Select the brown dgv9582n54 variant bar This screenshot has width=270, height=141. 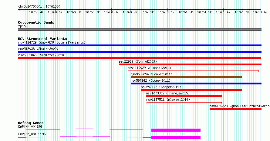point(186,77)
